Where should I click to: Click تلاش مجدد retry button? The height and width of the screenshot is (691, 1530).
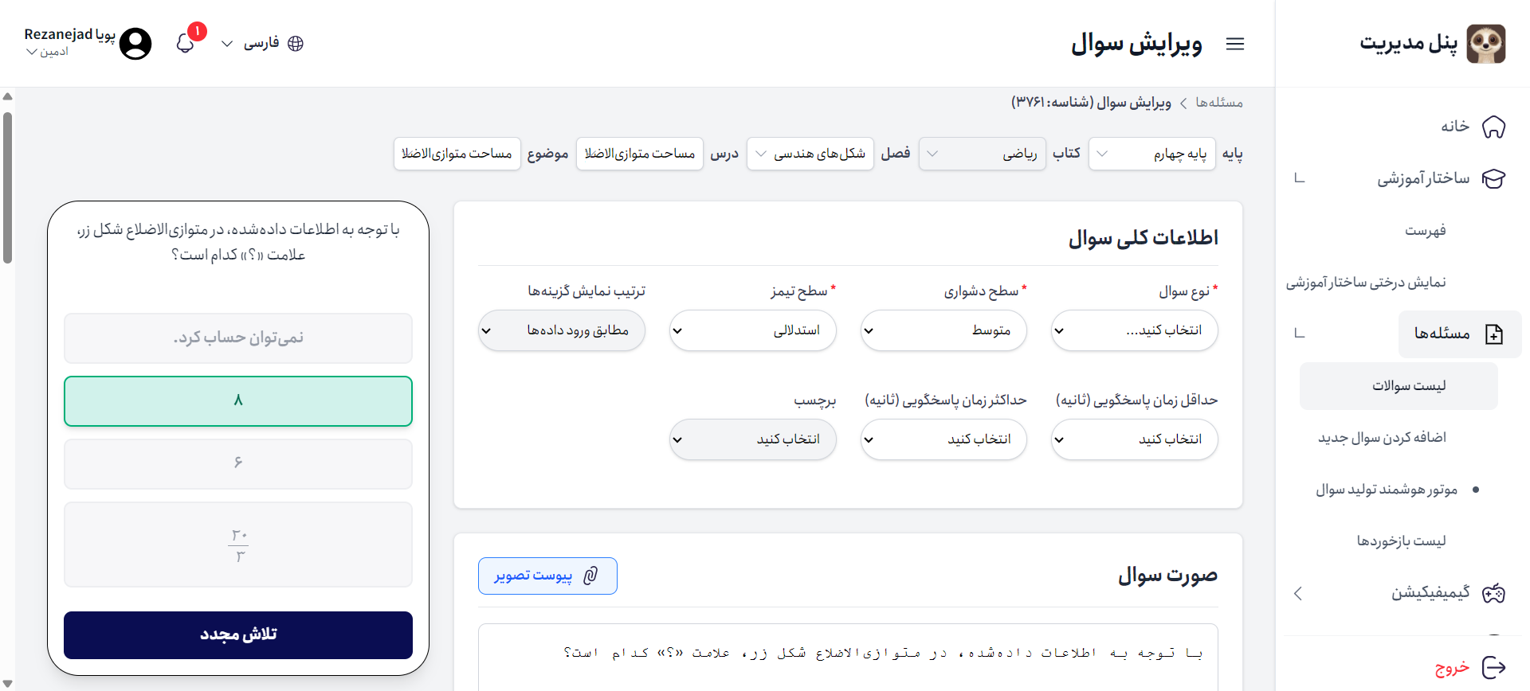tap(238, 635)
